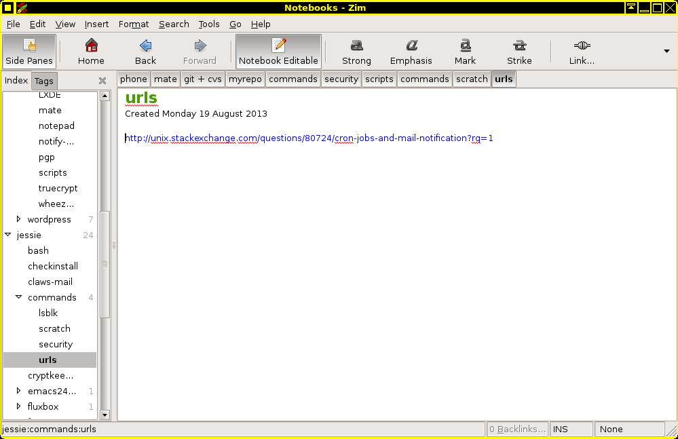Insert a Link with the toolbar

[x=582, y=52]
